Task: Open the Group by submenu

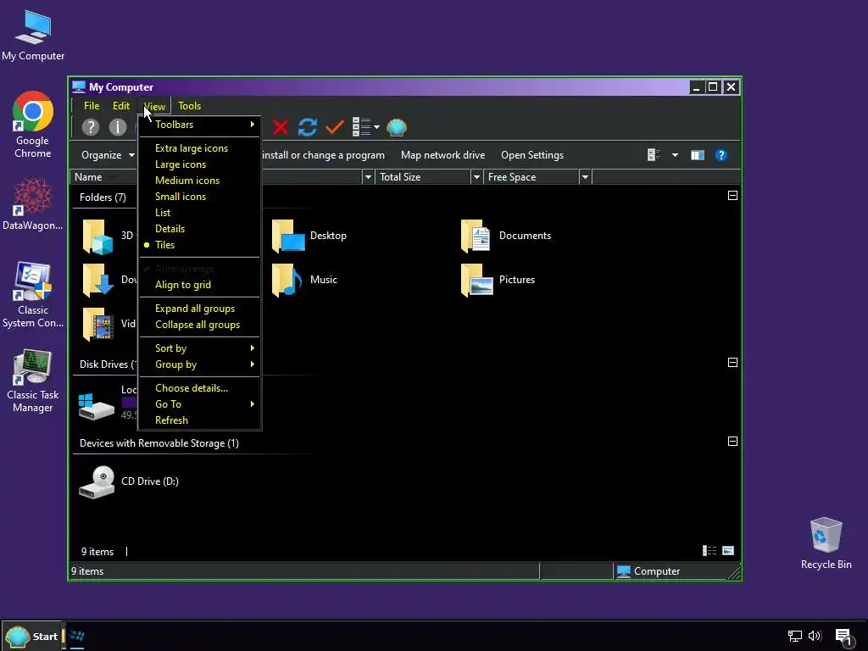Action: pyautogui.click(x=200, y=364)
